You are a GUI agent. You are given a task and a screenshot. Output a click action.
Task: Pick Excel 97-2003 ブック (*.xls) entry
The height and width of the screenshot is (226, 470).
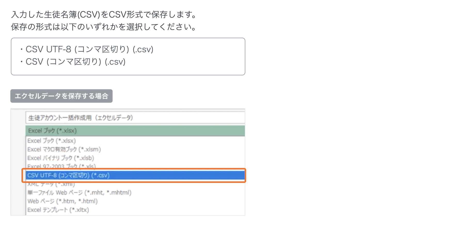click(x=61, y=166)
